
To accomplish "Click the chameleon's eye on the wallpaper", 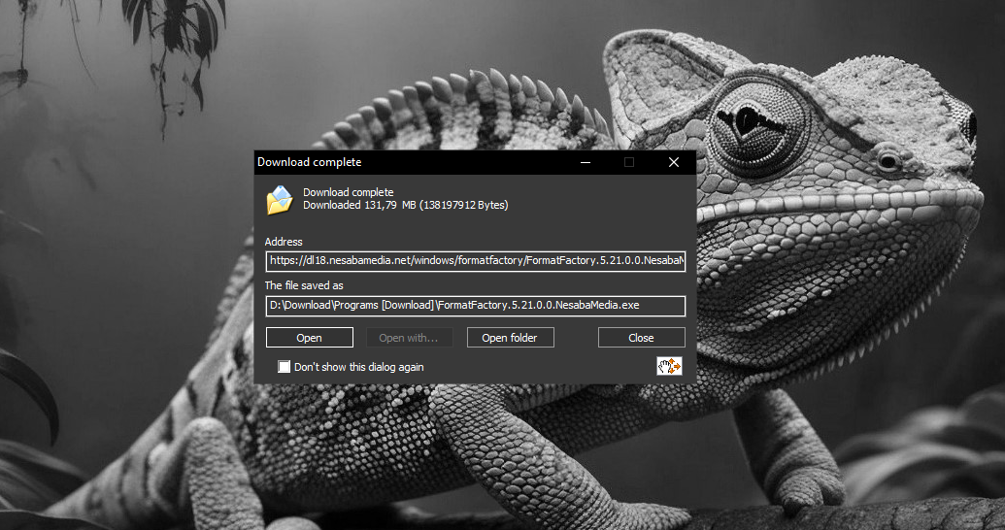I will click(x=747, y=123).
